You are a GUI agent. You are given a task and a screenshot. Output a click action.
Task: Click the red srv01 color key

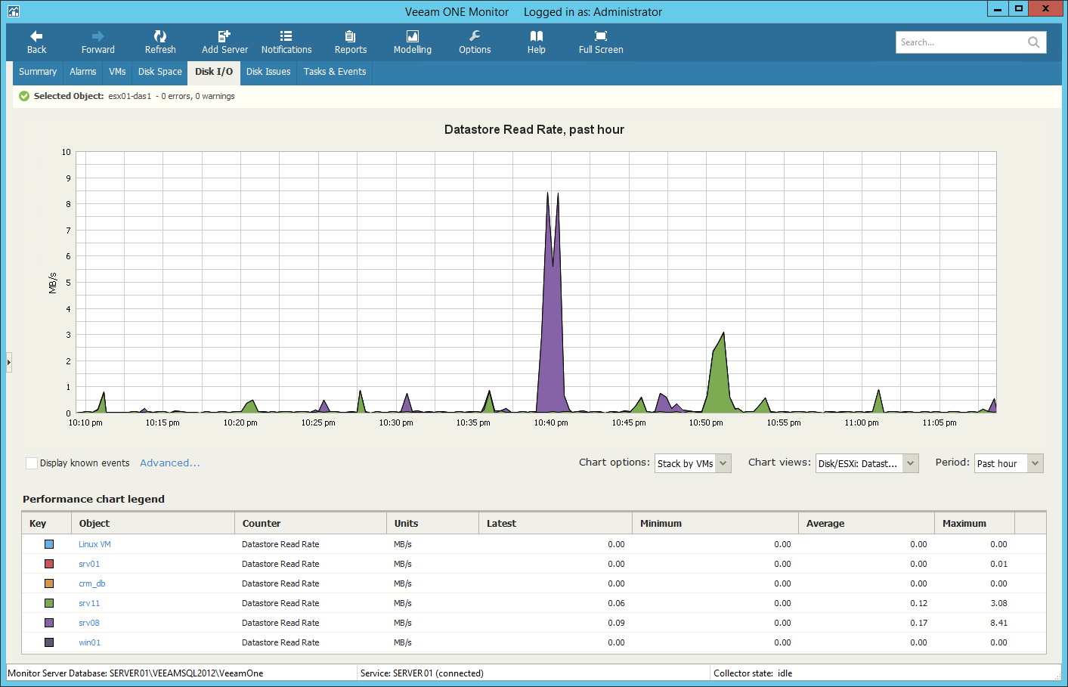49,564
